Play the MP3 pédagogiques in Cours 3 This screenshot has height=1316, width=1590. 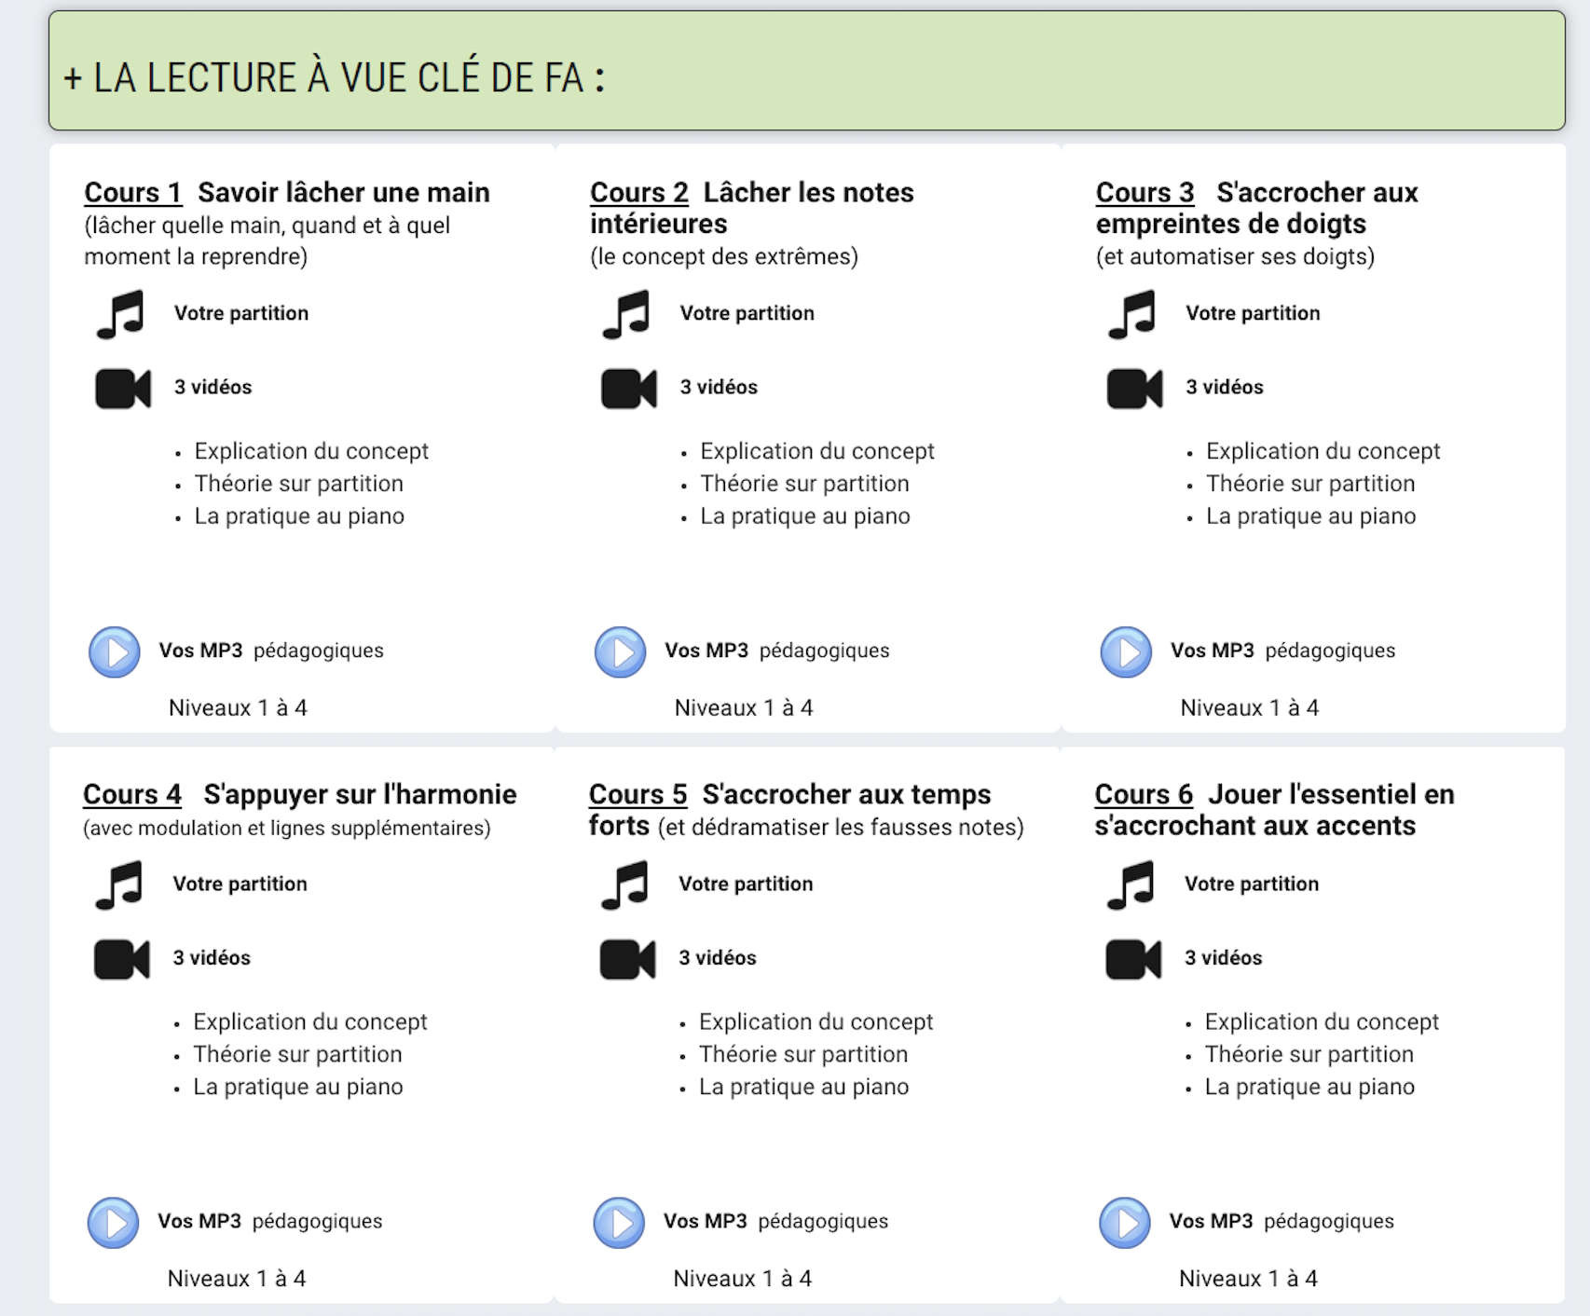click(x=1126, y=651)
